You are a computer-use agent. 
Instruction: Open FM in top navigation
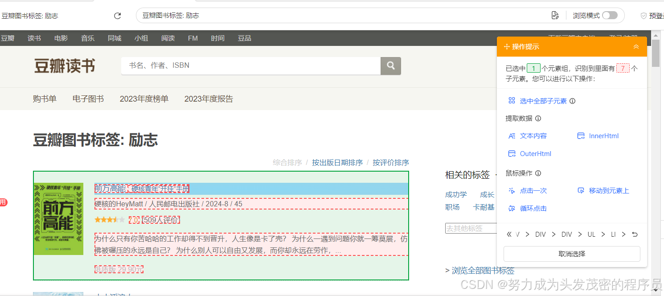[x=193, y=38]
